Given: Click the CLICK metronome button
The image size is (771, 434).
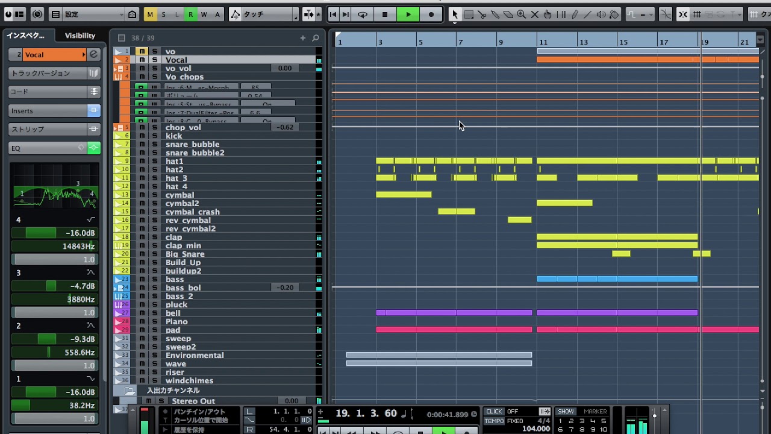Looking at the screenshot, I should pos(494,412).
